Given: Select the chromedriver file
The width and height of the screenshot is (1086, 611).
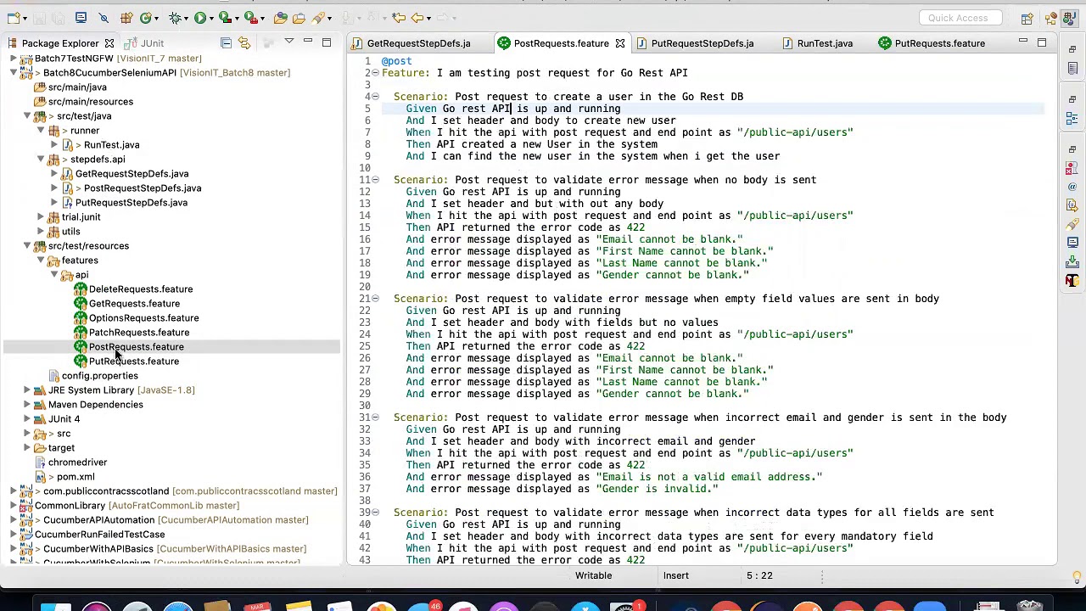Looking at the screenshot, I should [77, 462].
